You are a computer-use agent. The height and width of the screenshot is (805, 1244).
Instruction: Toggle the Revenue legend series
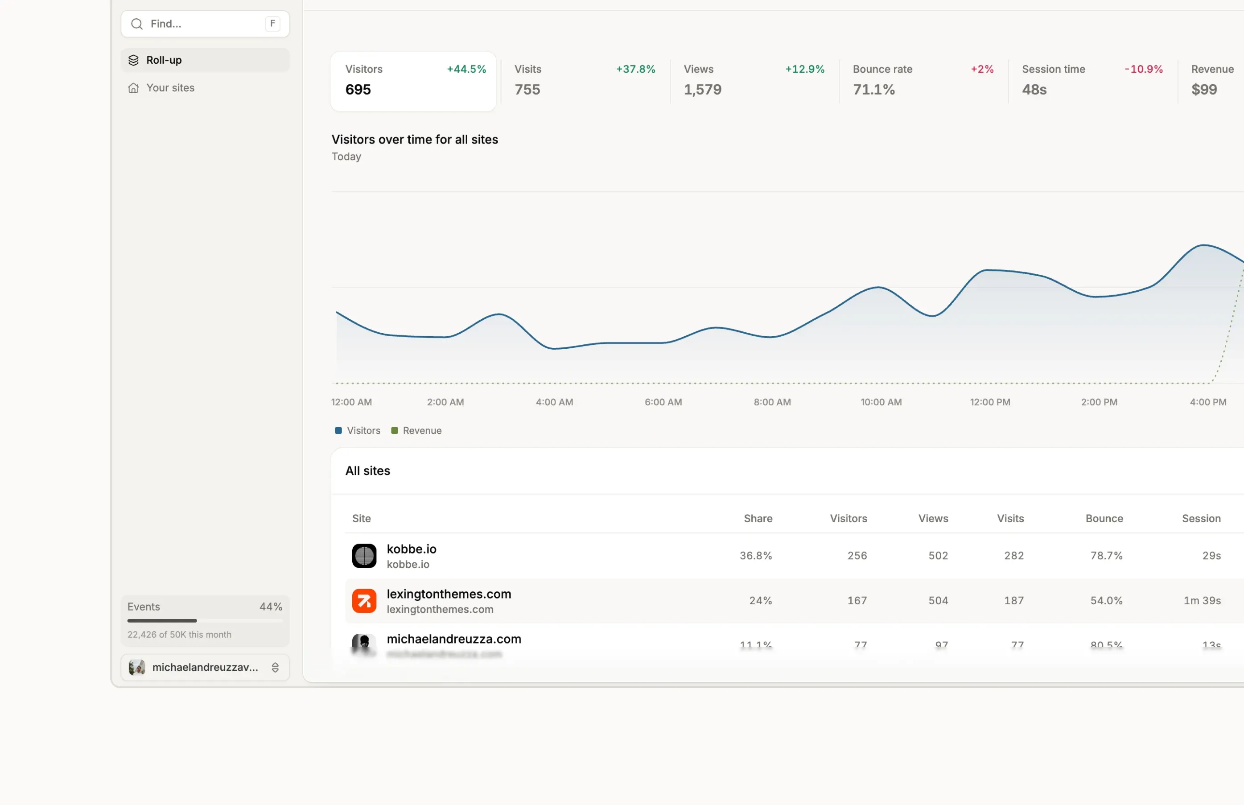[416, 431]
